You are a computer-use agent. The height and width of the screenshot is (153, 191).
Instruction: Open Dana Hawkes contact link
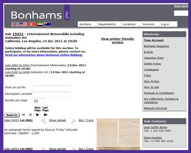(x=153, y=138)
